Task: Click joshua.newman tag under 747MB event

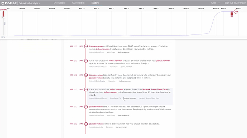Action: pyautogui.click(x=124, y=116)
